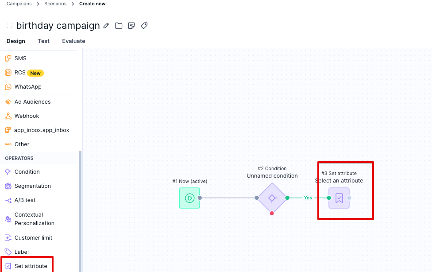
Task: Choose the RCS action icon
Action: (8, 73)
